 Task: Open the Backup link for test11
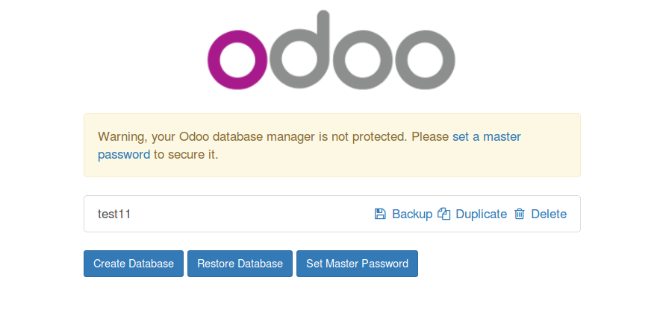[x=412, y=214]
